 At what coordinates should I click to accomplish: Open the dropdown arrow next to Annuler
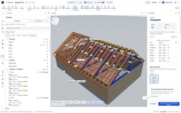[26, 7]
